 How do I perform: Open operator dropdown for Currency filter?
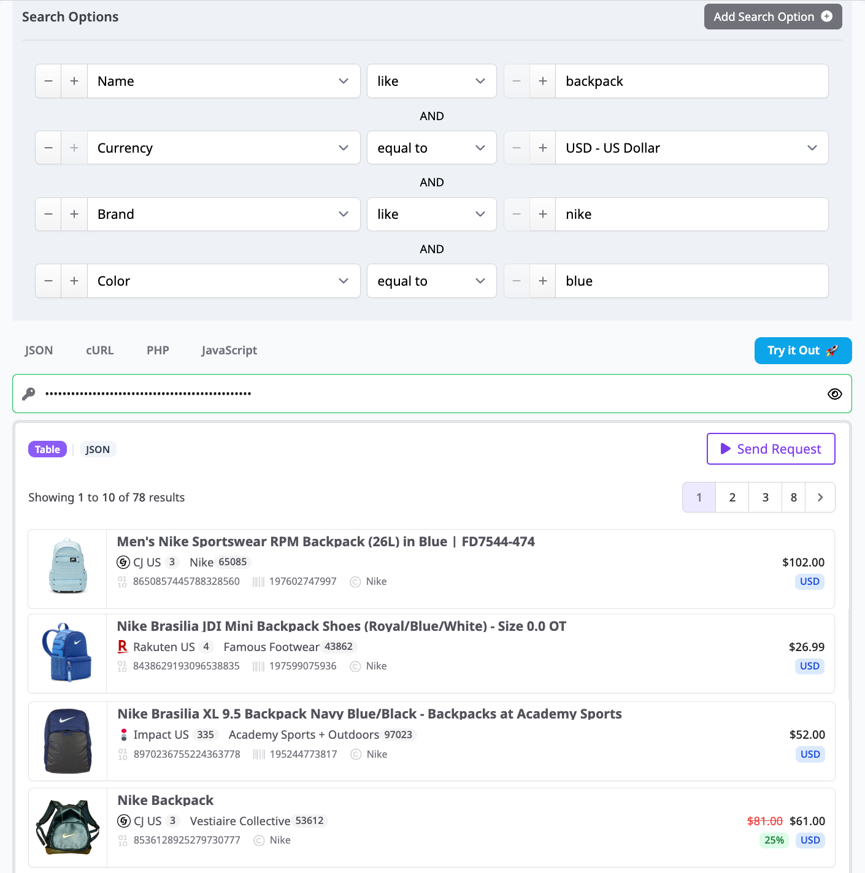coord(432,148)
